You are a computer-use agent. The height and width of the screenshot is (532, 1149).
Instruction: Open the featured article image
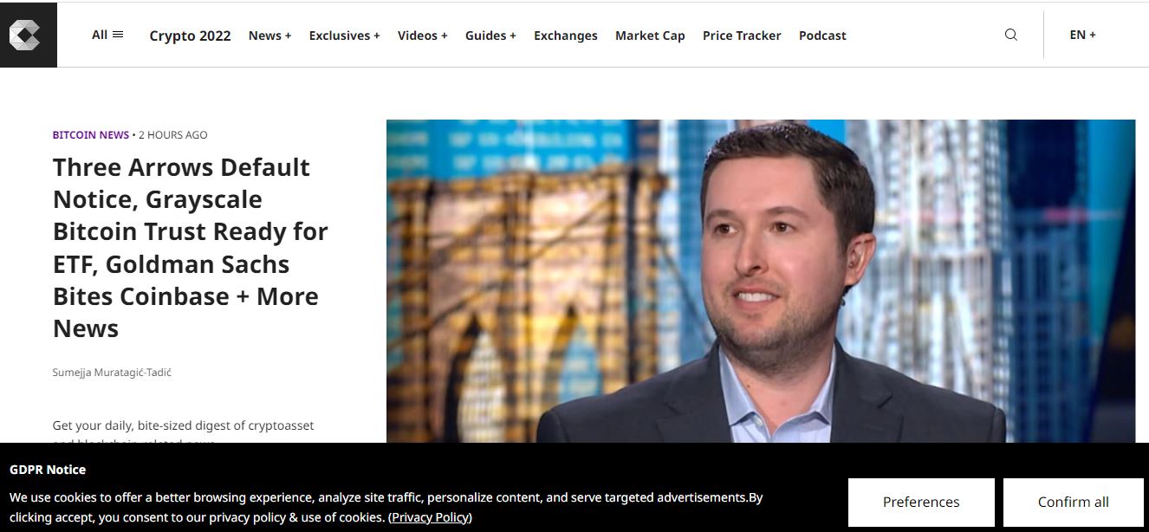tap(761, 282)
